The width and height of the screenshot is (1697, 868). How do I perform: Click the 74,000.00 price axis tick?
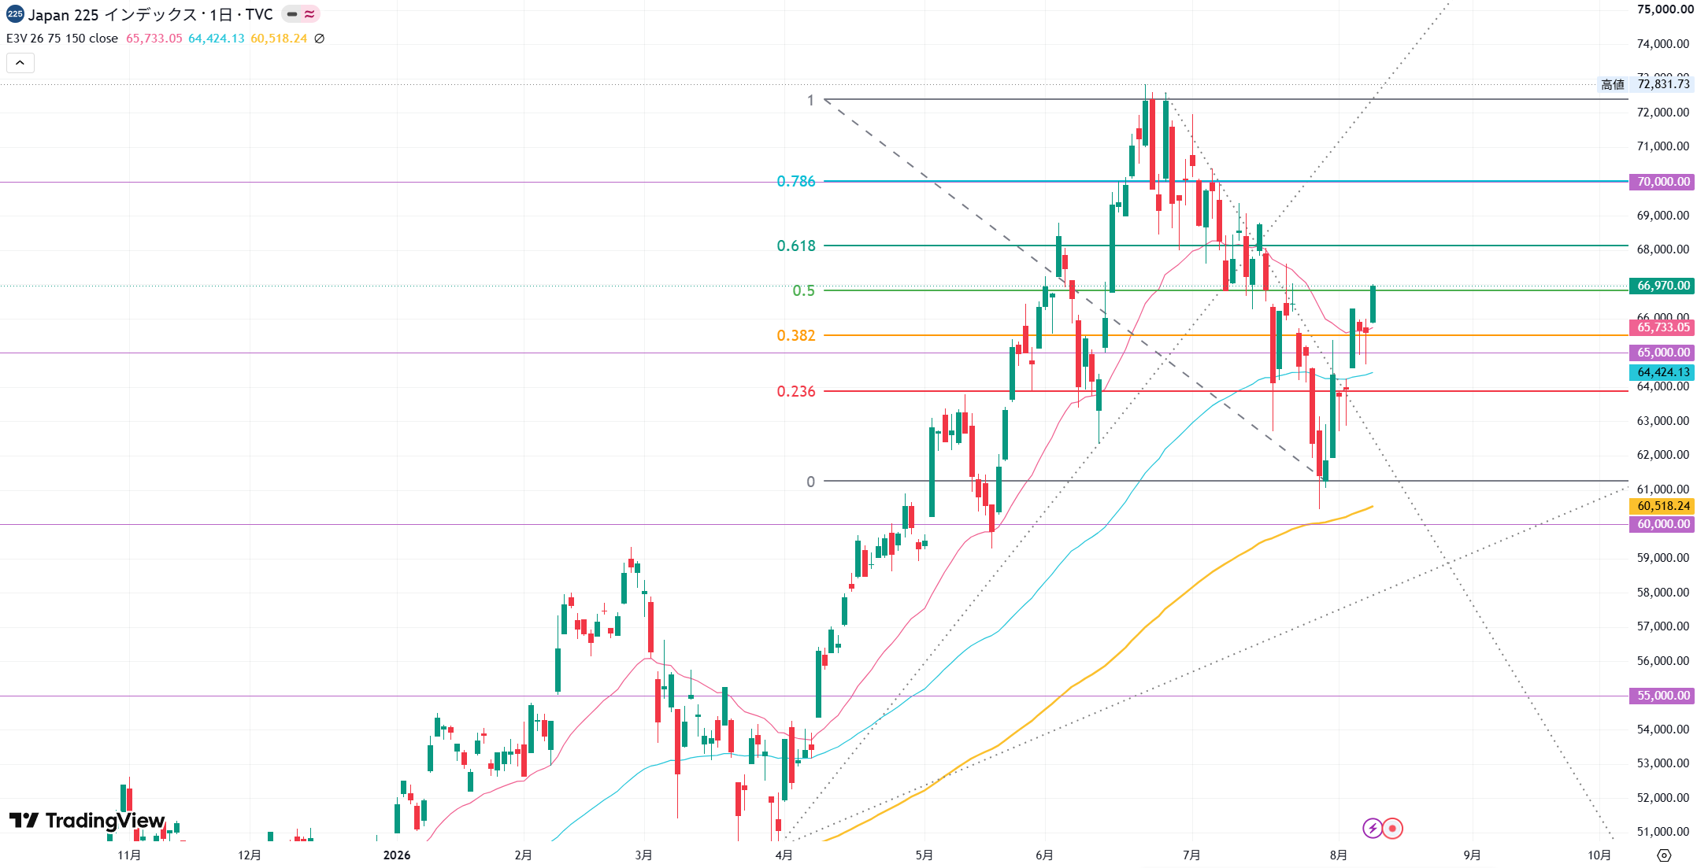(x=1663, y=44)
